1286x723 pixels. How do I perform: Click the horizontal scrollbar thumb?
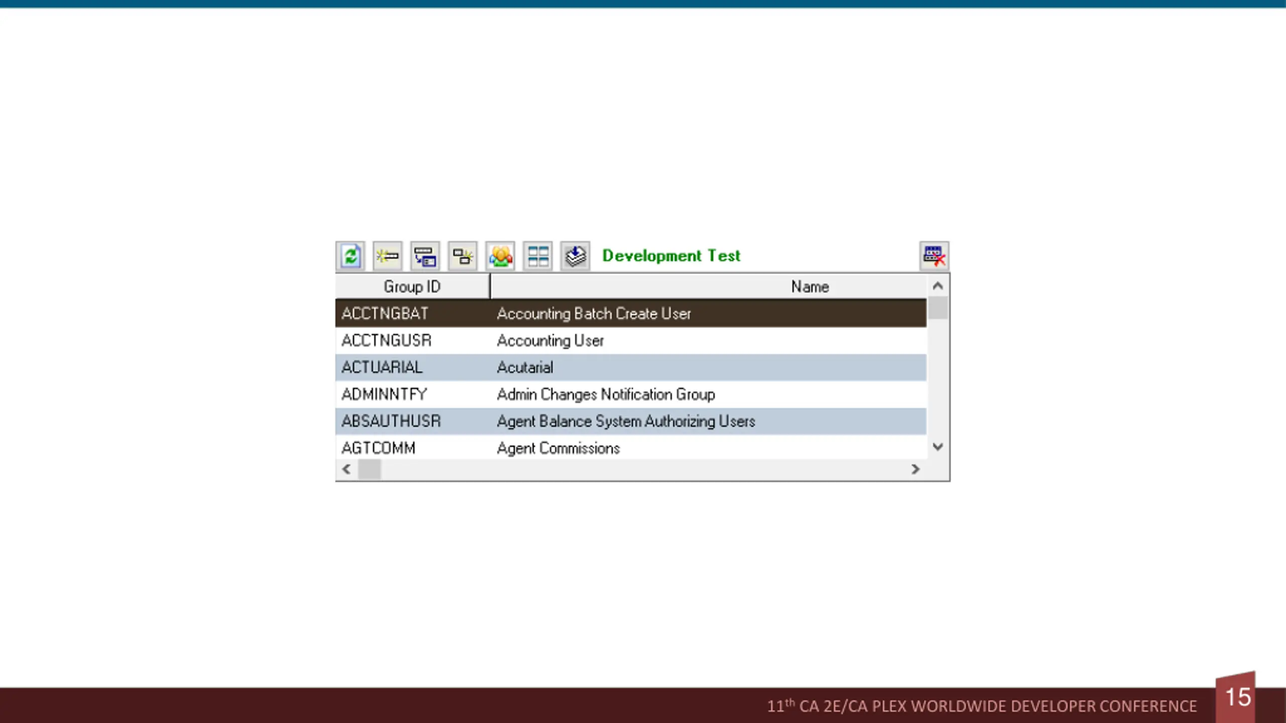(x=369, y=469)
